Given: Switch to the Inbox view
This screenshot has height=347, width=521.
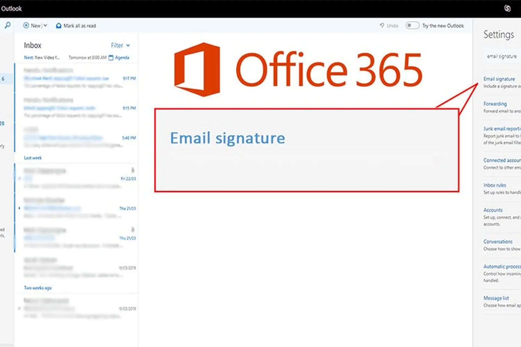Looking at the screenshot, I should click(x=32, y=45).
